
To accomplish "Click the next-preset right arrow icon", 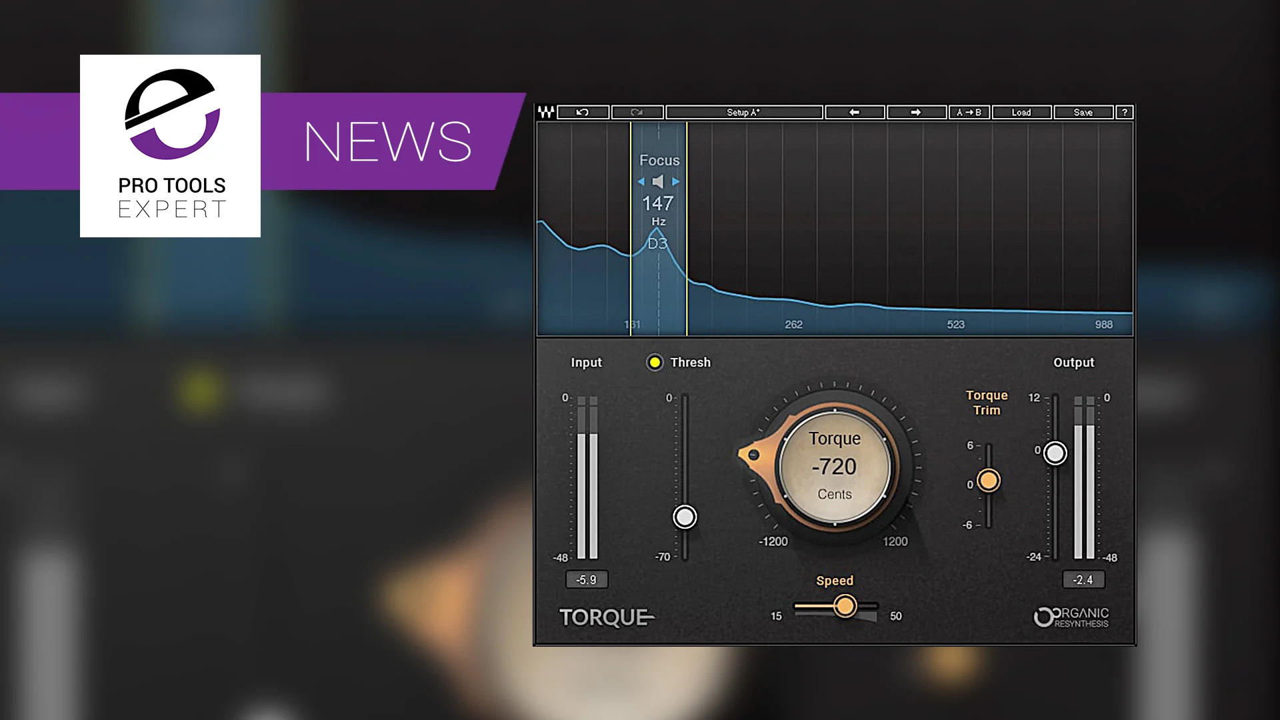I will click(x=917, y=112).
